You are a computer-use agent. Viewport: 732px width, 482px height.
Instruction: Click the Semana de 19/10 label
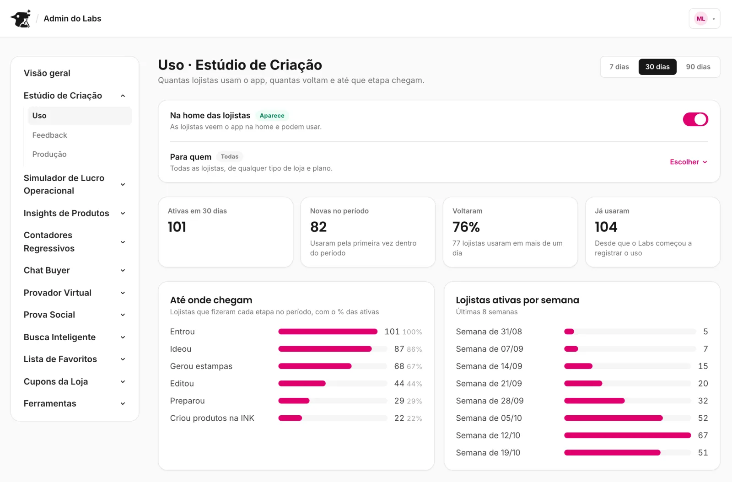[x=488, y=453]
